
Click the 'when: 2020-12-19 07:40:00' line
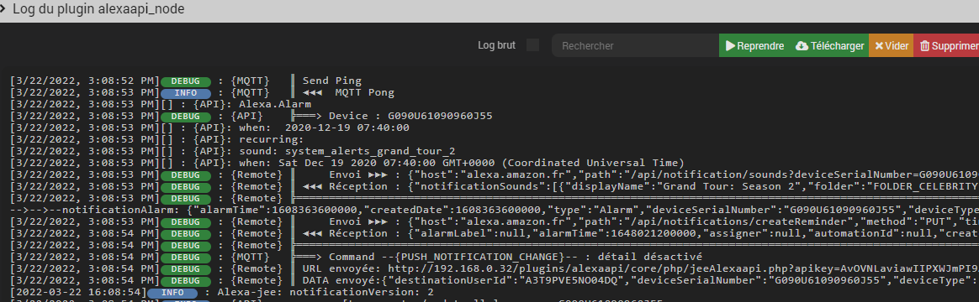(324, 128)
